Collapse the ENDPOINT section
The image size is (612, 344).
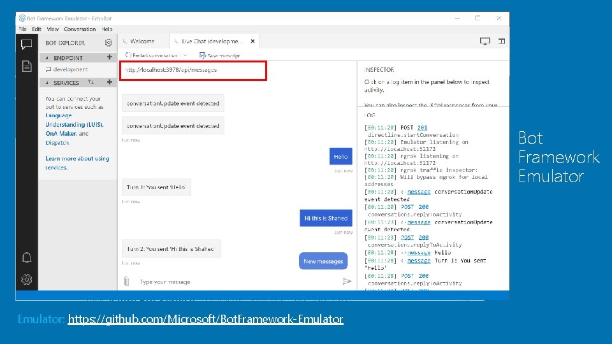click(x=47, y=58)
